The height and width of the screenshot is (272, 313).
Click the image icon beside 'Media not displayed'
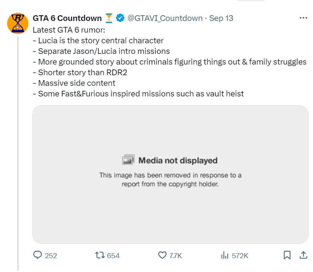pos(128,160)
